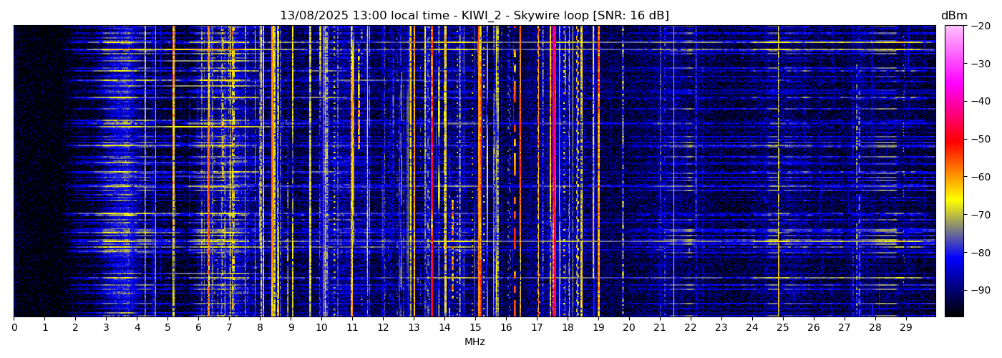Viewport: 1002px width, 358px height.
Task: Click the yellow vertical line near 5.2 MHz
Action: click(173, 172)
